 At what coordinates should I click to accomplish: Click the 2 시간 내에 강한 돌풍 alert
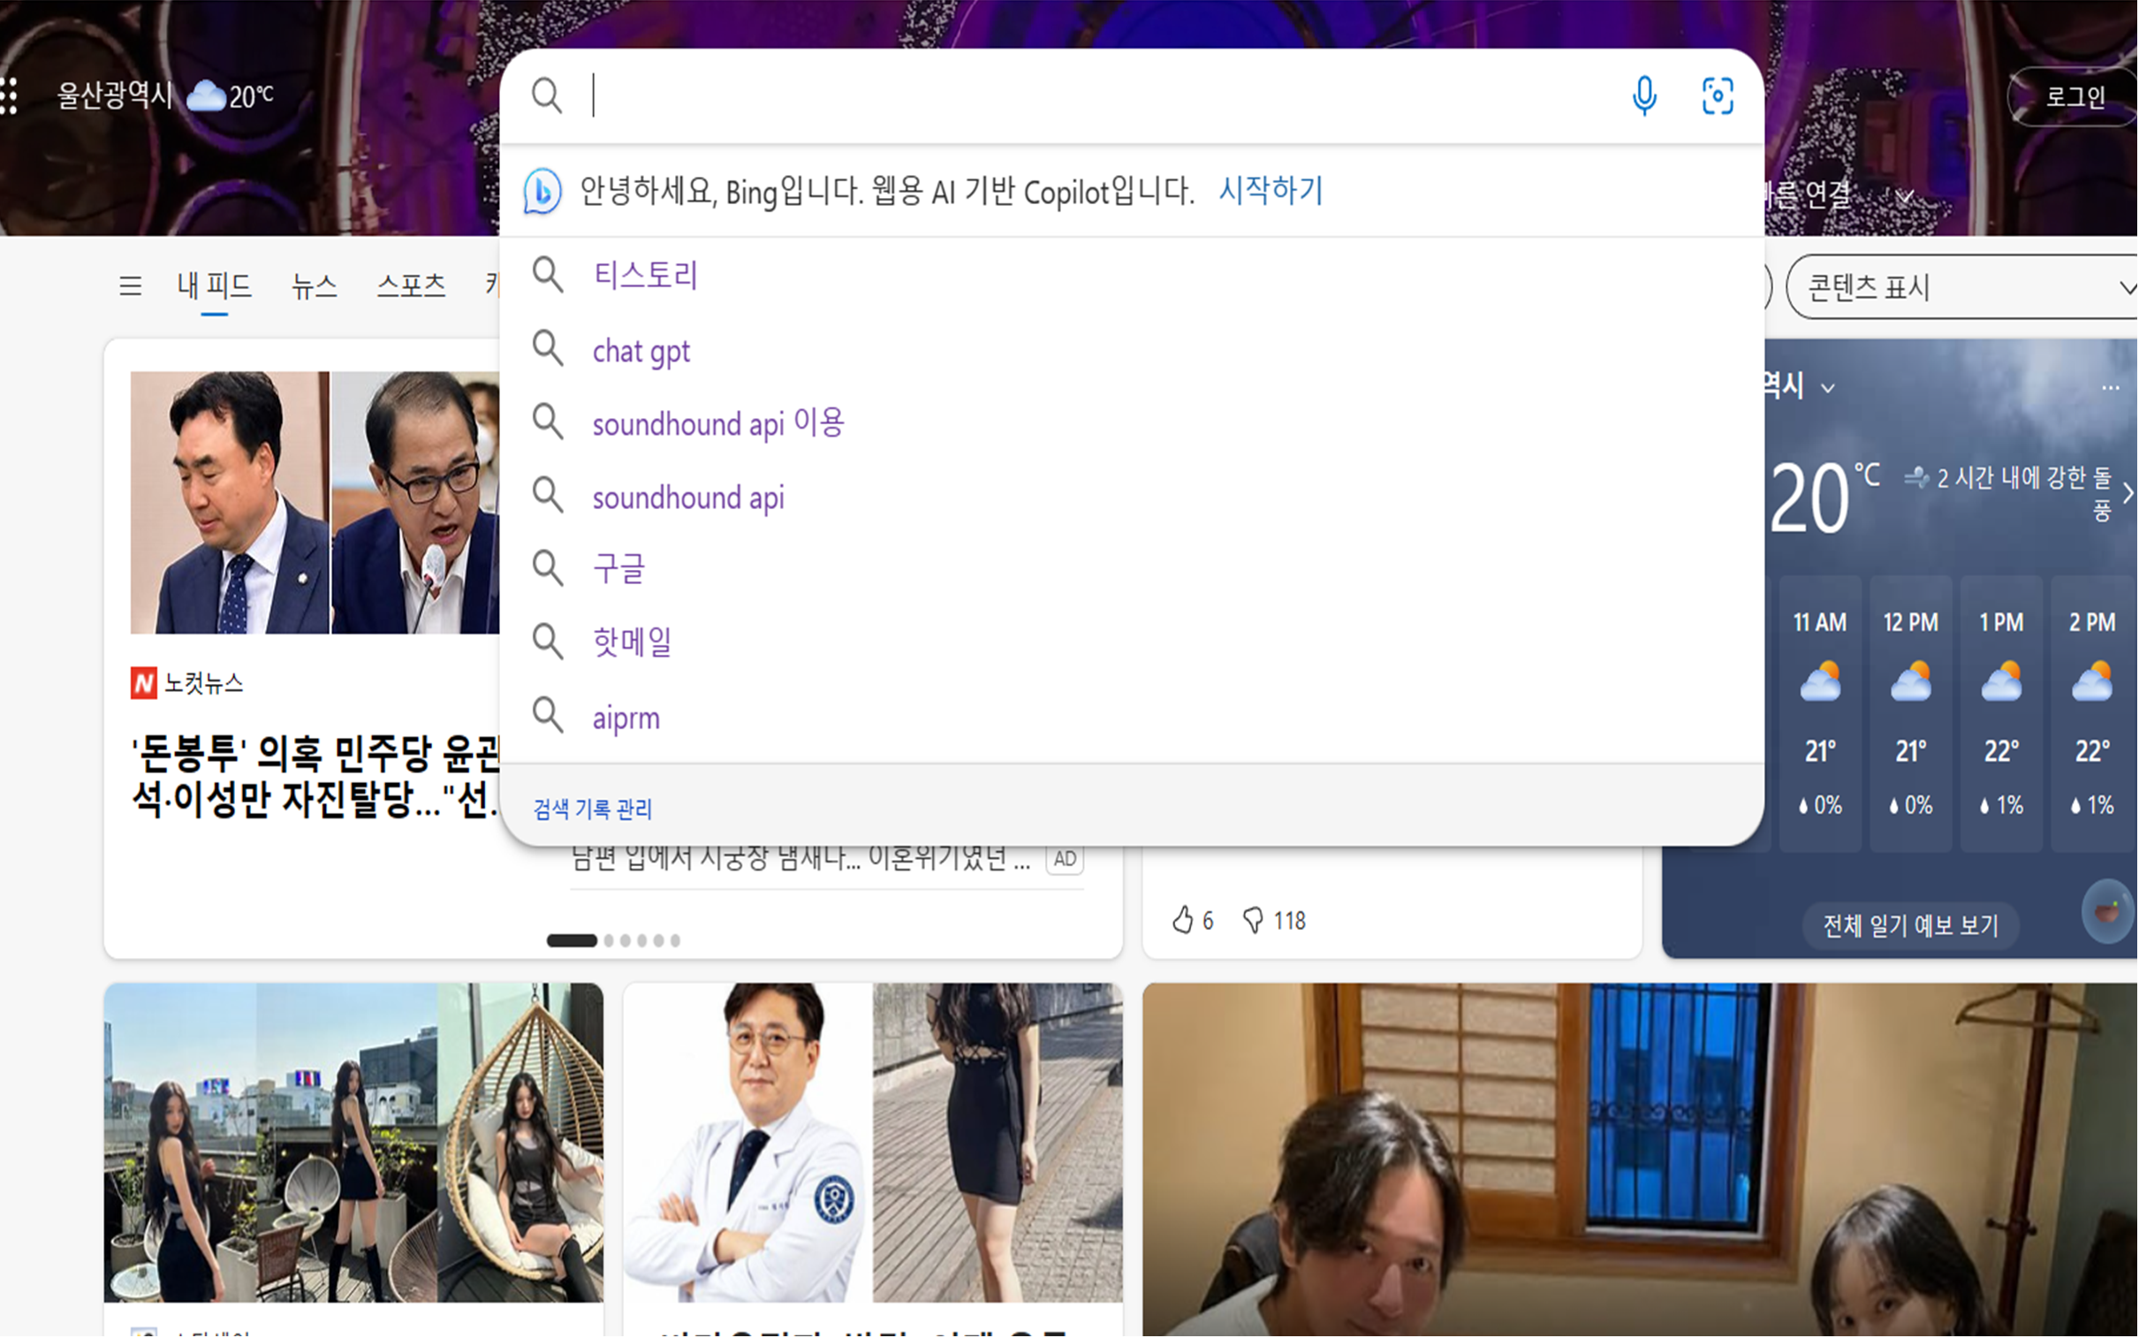2010,493
